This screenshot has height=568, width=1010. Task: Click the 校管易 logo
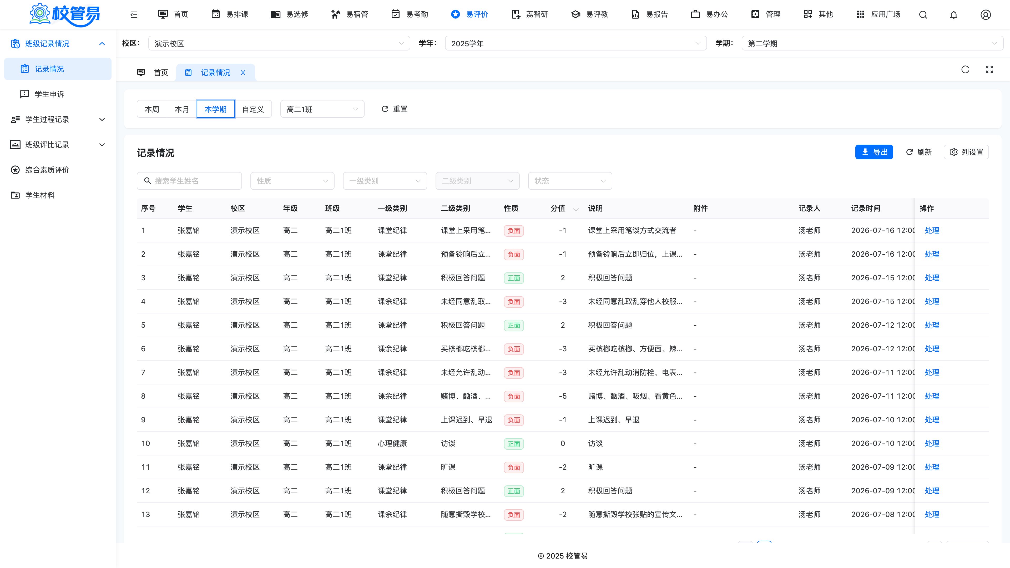(x=65, y=15)
